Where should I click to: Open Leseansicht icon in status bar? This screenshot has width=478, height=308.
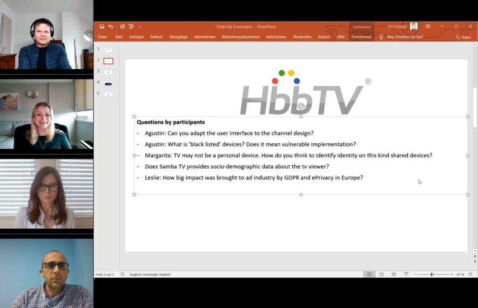pyautogui.click(x=394, y=274)
